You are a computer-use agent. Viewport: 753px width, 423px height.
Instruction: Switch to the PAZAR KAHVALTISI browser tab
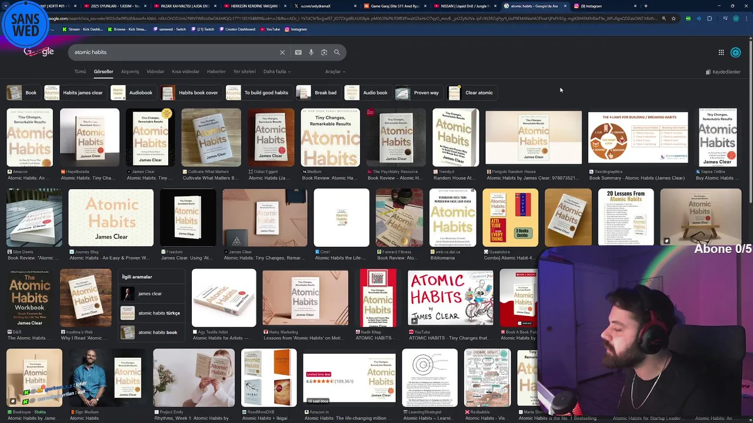[x=186, y=6]
